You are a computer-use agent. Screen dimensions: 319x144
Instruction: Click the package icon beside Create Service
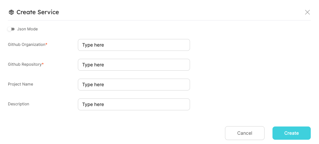11,12
